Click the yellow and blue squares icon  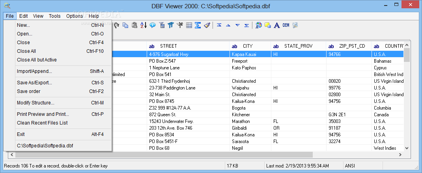click(267, 25)
